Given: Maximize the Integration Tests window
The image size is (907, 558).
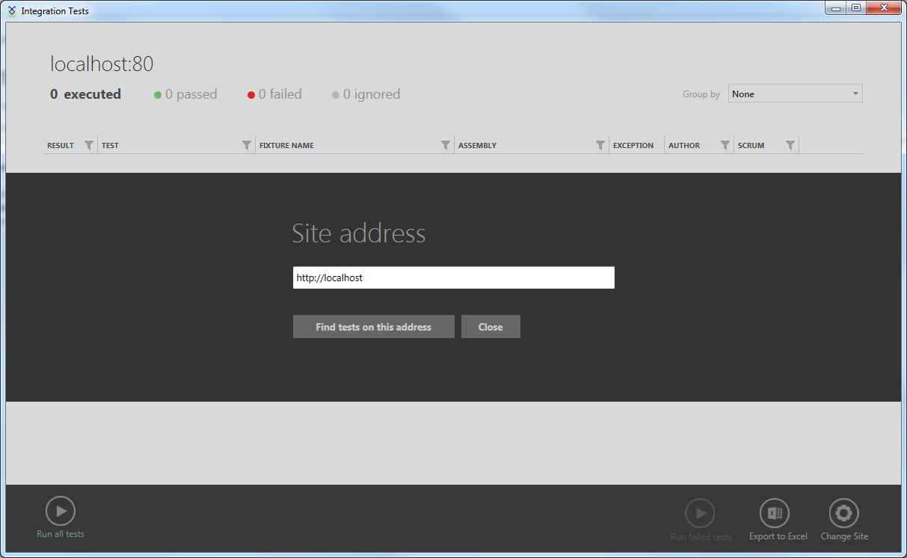Looking at the screenshot, I should pos(856,8).
